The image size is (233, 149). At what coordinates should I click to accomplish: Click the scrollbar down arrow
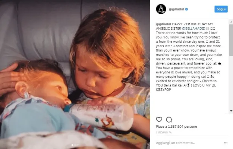pyautogui.click(x=231, y=111)
